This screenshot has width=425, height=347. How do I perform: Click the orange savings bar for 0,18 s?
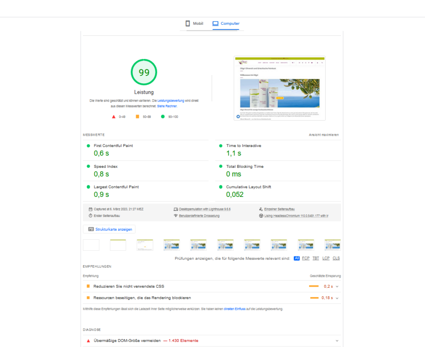[x=314, y=298]
